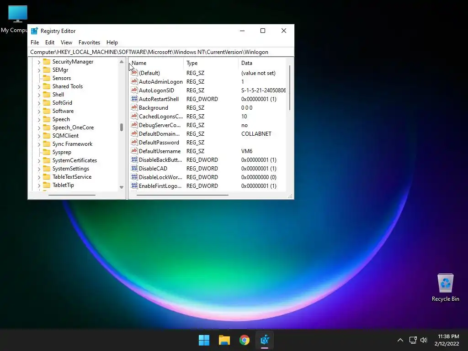Viewport: 468px width, 351px height.
Task: Click the registry path address bar
Action: [x=161, y=52]
